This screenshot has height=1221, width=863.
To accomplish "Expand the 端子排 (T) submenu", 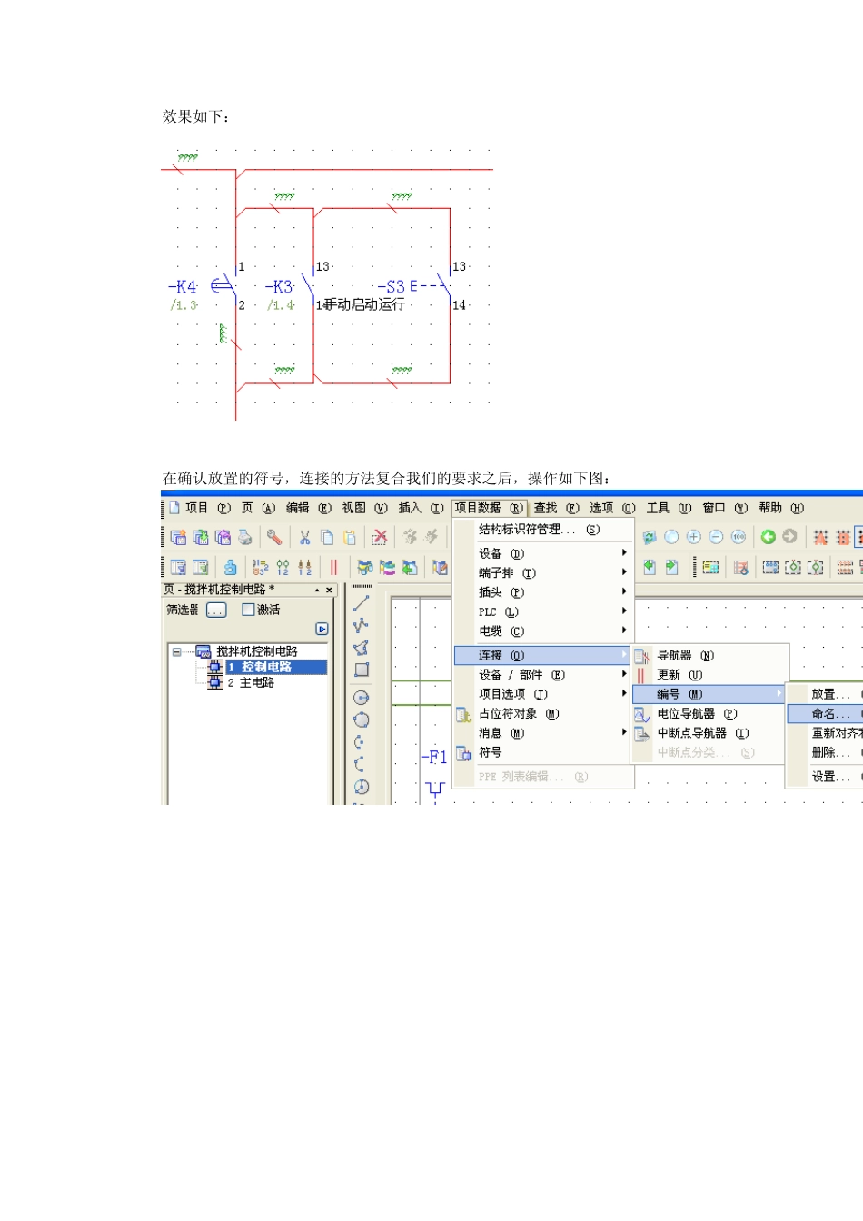I will tap(543, 572).
